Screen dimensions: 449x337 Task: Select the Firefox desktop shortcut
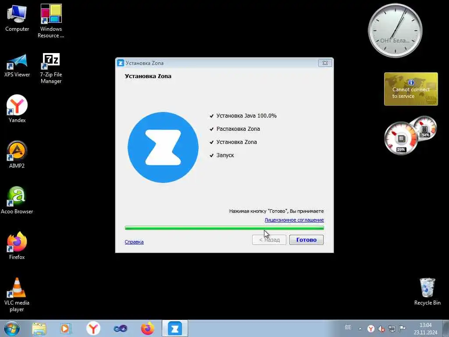coord(17,246)
